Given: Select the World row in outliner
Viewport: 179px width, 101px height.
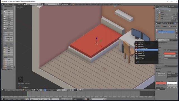Looking at the screenshot, I should click(162, 13).
